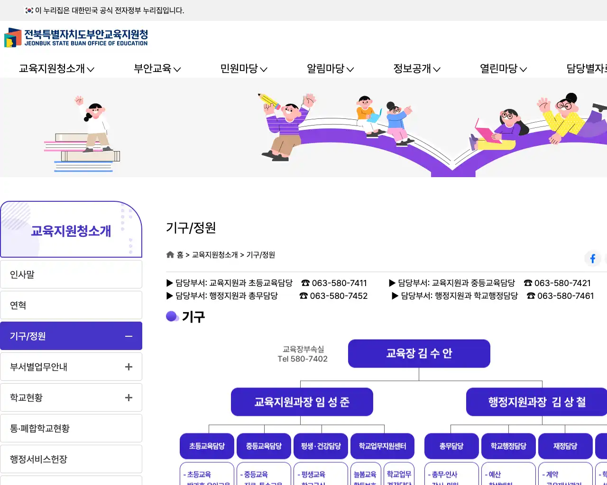Open the 부안교육 dropdown menu
Screen dimensions: 607x485
point(157,69)
